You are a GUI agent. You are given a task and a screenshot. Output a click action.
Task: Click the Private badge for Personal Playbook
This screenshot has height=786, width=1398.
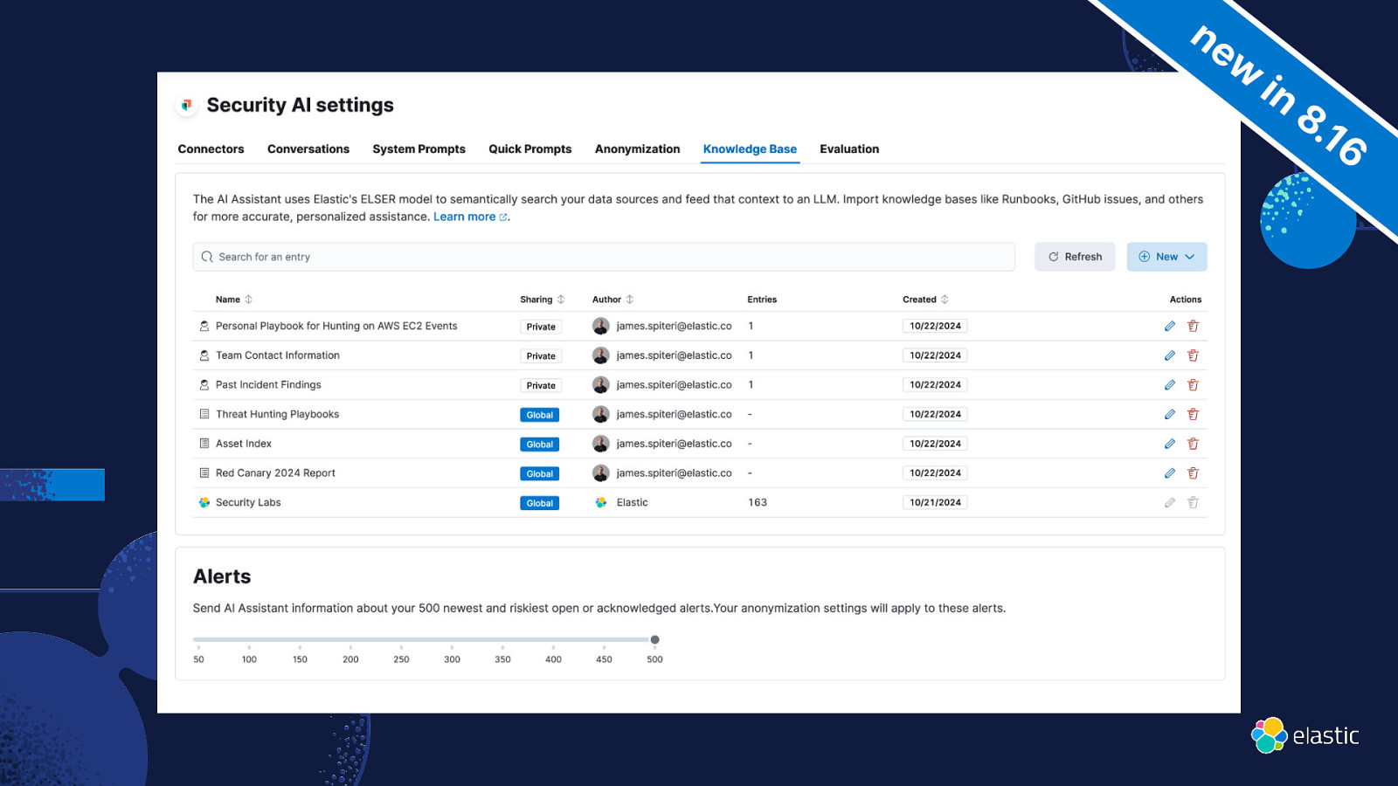pyautogui.click(x=541, y=327)
